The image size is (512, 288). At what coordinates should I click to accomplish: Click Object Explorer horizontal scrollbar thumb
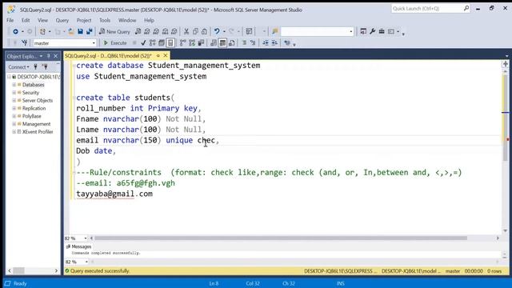tap(18, 270)
